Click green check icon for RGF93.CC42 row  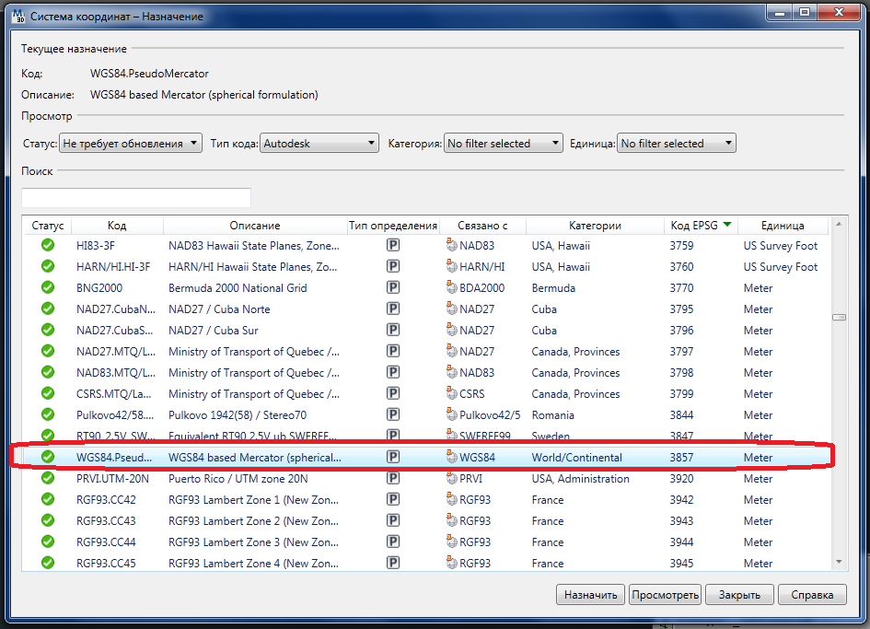pyautogui.click(x=48, y=500)
